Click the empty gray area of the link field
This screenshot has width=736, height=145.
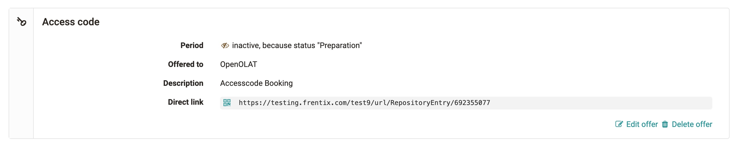(x=600, y=103)
